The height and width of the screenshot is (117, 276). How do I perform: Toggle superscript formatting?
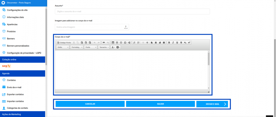[189, 43]
